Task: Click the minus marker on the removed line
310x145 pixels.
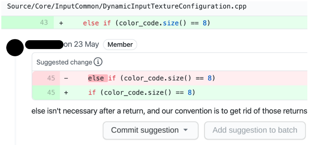Action: [x=66, y=78]
